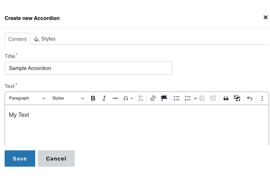Open the special characters omega menu

[x=128, y=98]
